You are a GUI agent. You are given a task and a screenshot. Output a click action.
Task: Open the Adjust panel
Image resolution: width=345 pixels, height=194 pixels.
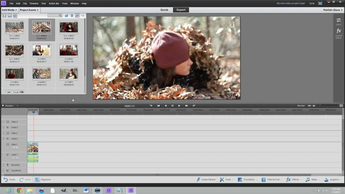[339, 21]
